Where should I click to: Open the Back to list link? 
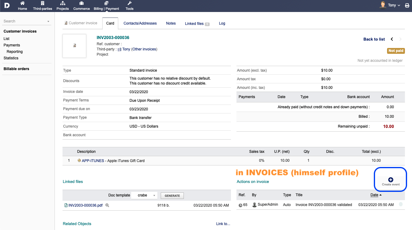[374, 39]
